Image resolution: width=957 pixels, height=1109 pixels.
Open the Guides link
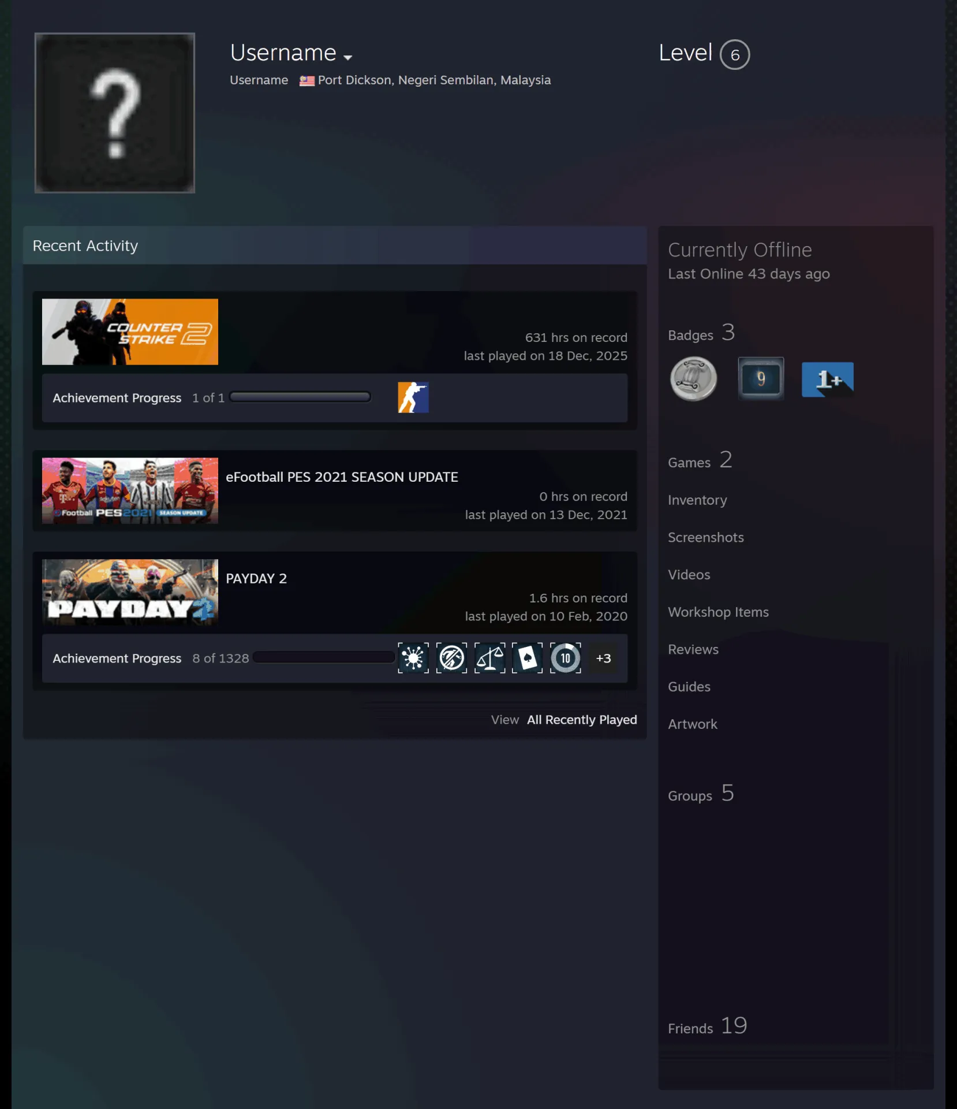689,687
